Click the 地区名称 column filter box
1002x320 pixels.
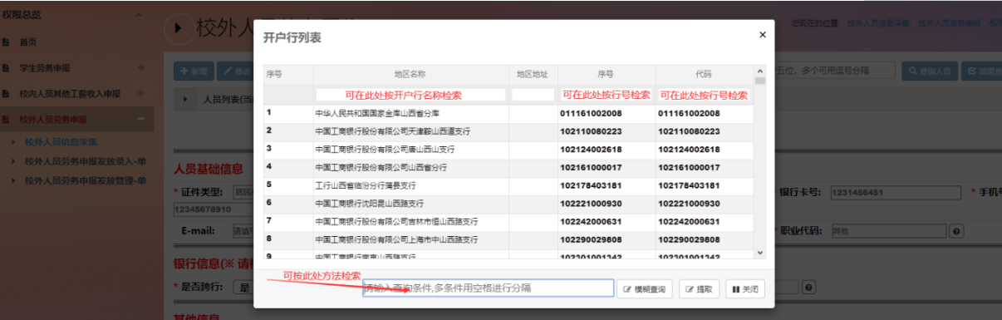click(410, 95)
